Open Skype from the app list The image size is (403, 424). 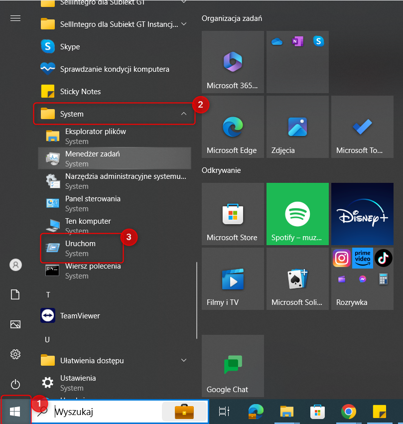[x=115, y=46]
